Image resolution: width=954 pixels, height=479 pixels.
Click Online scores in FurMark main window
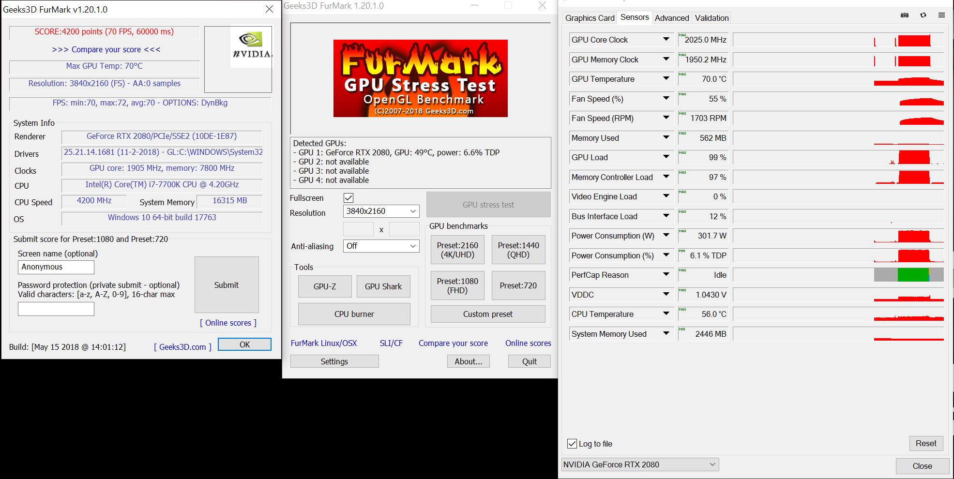tap(528, 343)
